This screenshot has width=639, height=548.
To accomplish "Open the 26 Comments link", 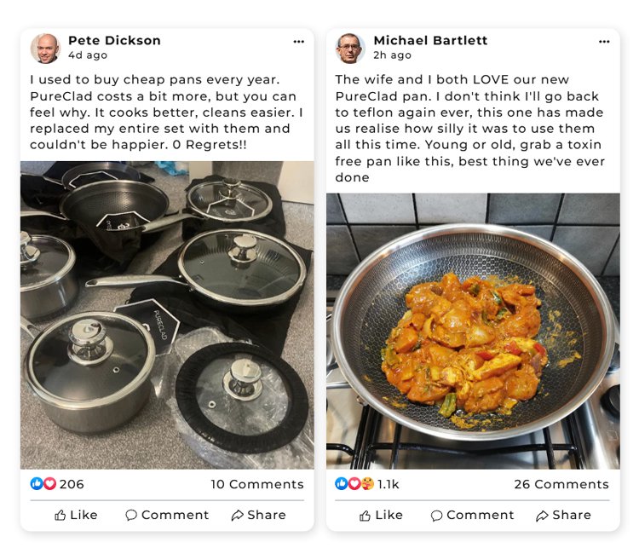I will pyautogui.click(x=561, y=484).
